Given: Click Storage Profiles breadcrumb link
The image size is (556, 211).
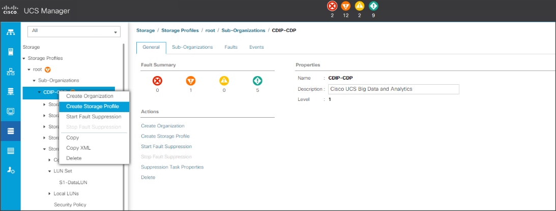Looking at the screenshot, I should [180, 30].
